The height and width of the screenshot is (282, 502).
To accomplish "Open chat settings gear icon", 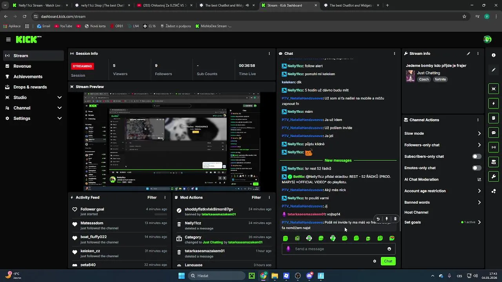I will point(375,261).
